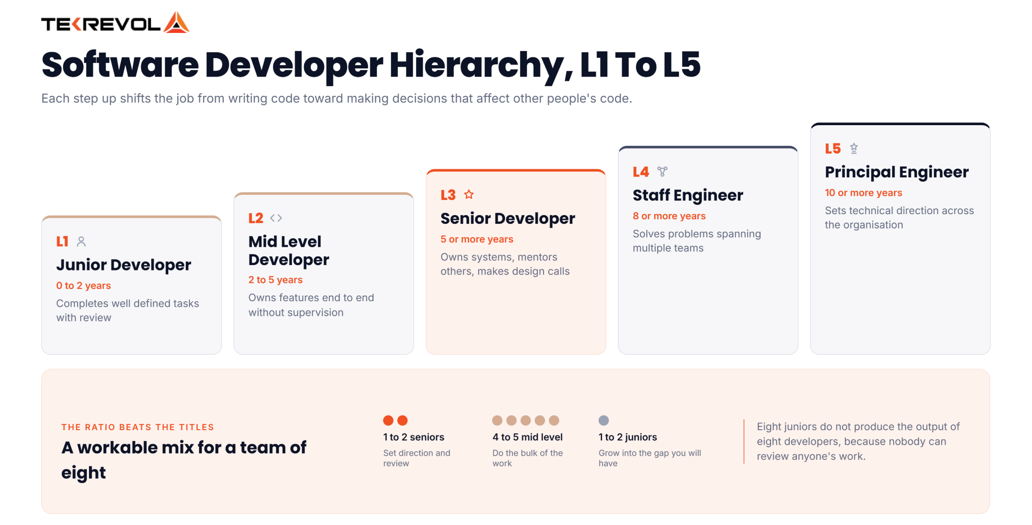1032x525 pixels.
Task: Click 'Set direction and review' text
Action: coord(417,458)
